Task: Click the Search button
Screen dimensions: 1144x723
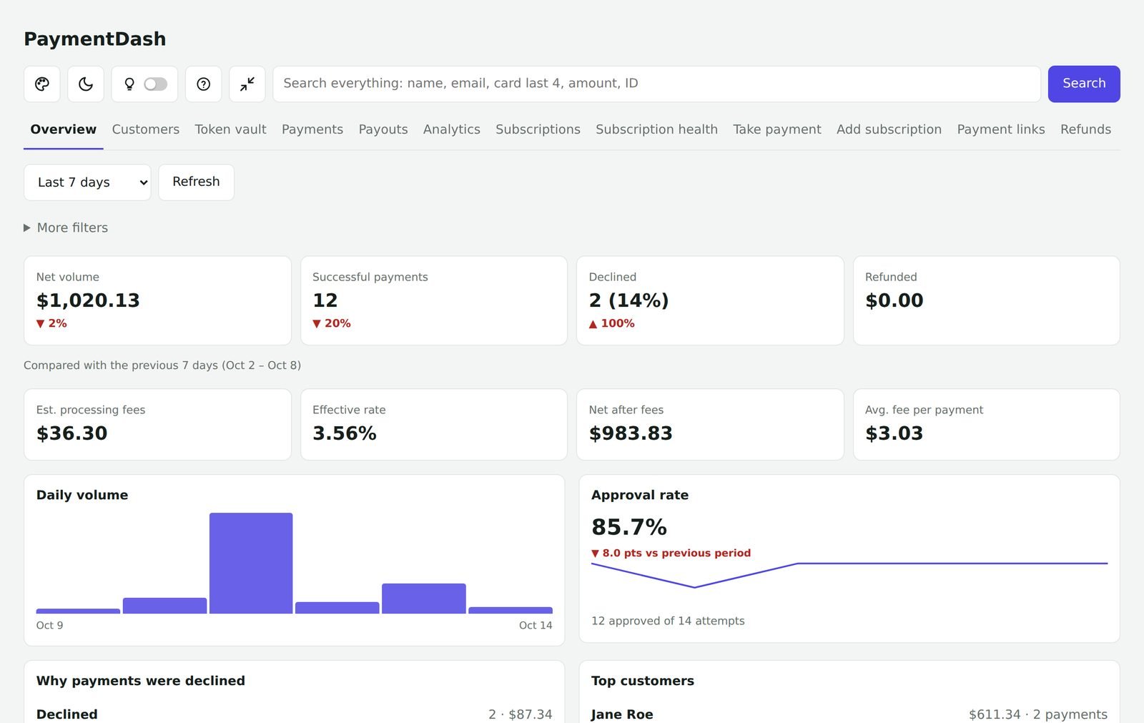Action: point(1084,84)
